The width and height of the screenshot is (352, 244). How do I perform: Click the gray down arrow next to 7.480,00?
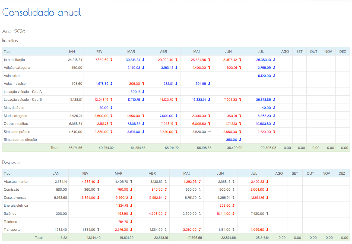[267, 214]
